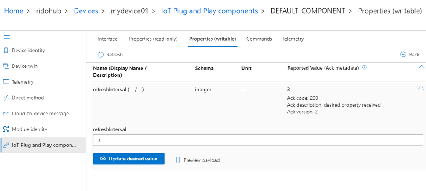Screen dimensions: 426x191
Task: Click the Refresh circular arrow icon
Action: tap(101, 55)
